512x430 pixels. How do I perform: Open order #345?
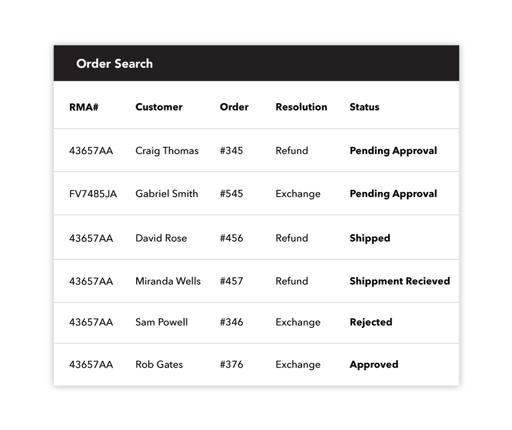[x=231, y=150]
